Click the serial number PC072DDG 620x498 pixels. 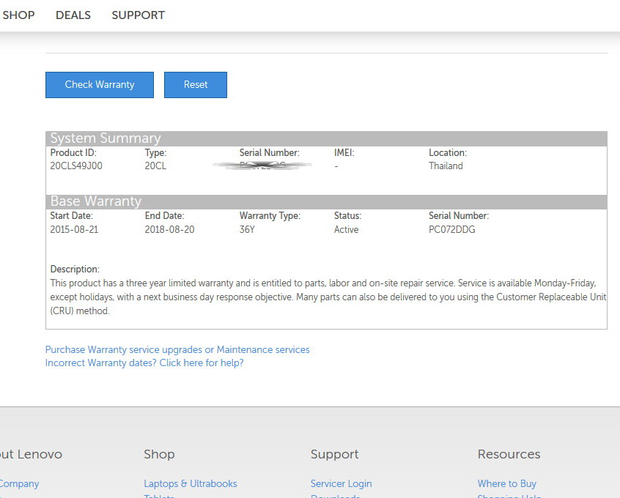pos(452,230)
